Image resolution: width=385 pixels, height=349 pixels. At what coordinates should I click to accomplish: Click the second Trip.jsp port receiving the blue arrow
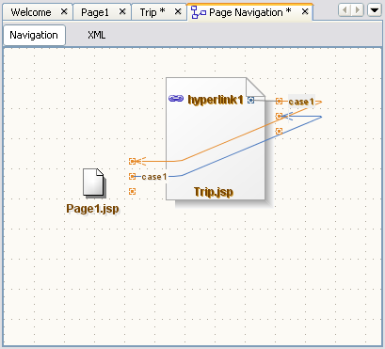pyautogui.click(x=279, y=116)
